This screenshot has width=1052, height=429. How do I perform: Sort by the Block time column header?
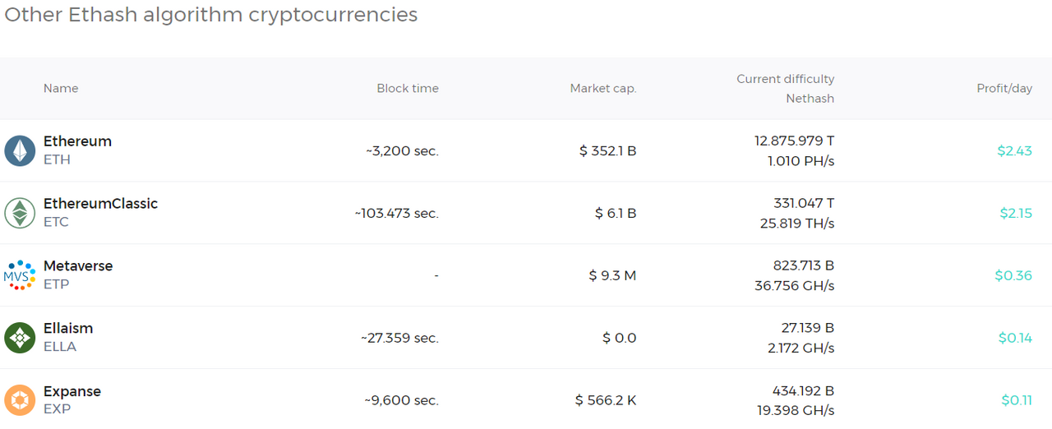[x=408, y=88]
